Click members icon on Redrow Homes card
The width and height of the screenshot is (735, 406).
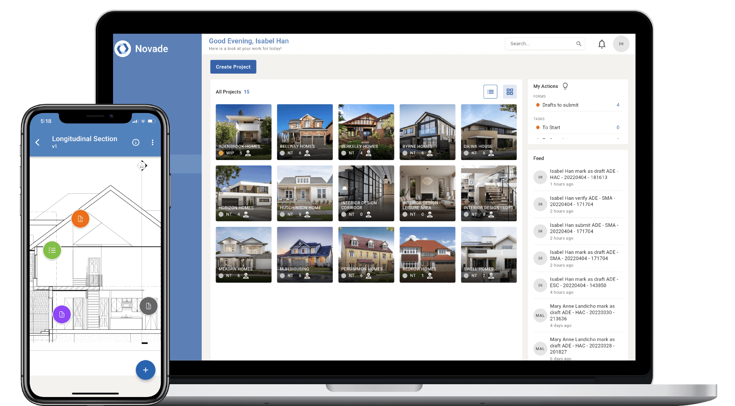coord(430,276)
